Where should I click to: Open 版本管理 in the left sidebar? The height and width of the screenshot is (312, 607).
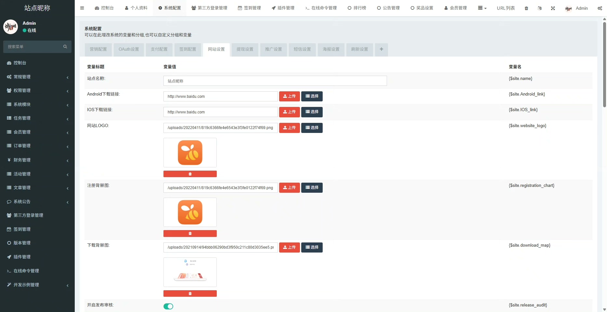pyautogui.click(x=37, y=243)
